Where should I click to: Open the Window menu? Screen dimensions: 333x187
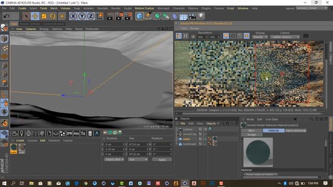(243, 8)
